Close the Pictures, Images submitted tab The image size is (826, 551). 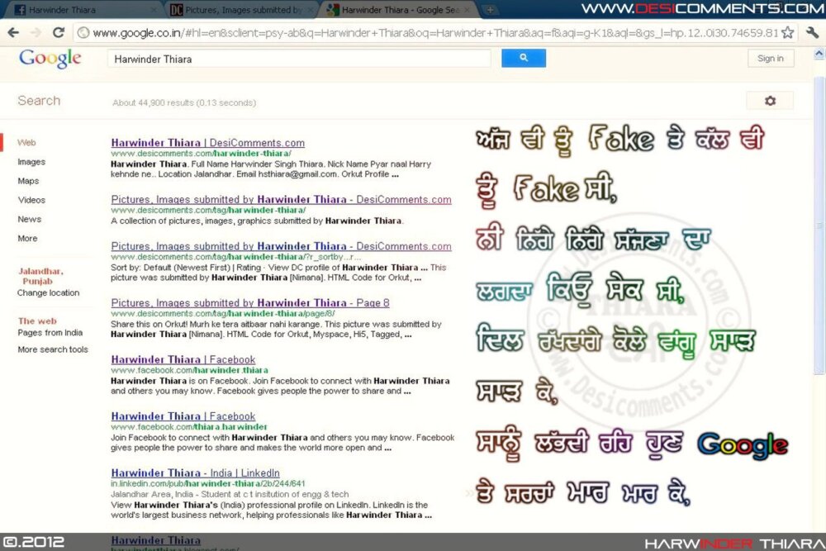click(311, 10)
